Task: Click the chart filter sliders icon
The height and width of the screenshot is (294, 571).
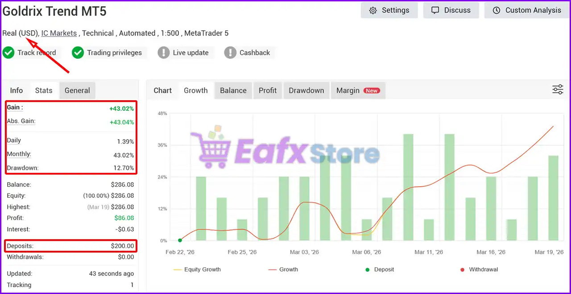Action: [x=558, y=90]
